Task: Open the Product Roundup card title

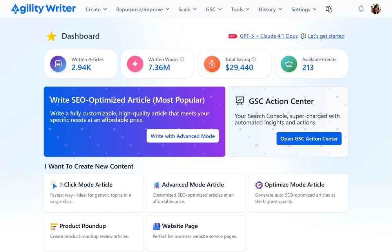Action: (83, 226)
